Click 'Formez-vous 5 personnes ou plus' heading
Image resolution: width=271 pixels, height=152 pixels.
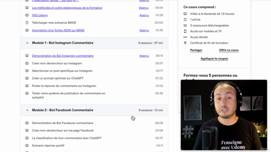coord(210,77)
